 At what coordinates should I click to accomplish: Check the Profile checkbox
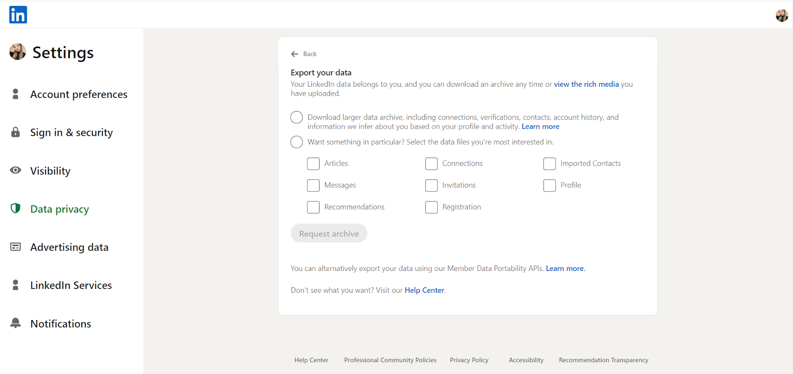(549, 185)
